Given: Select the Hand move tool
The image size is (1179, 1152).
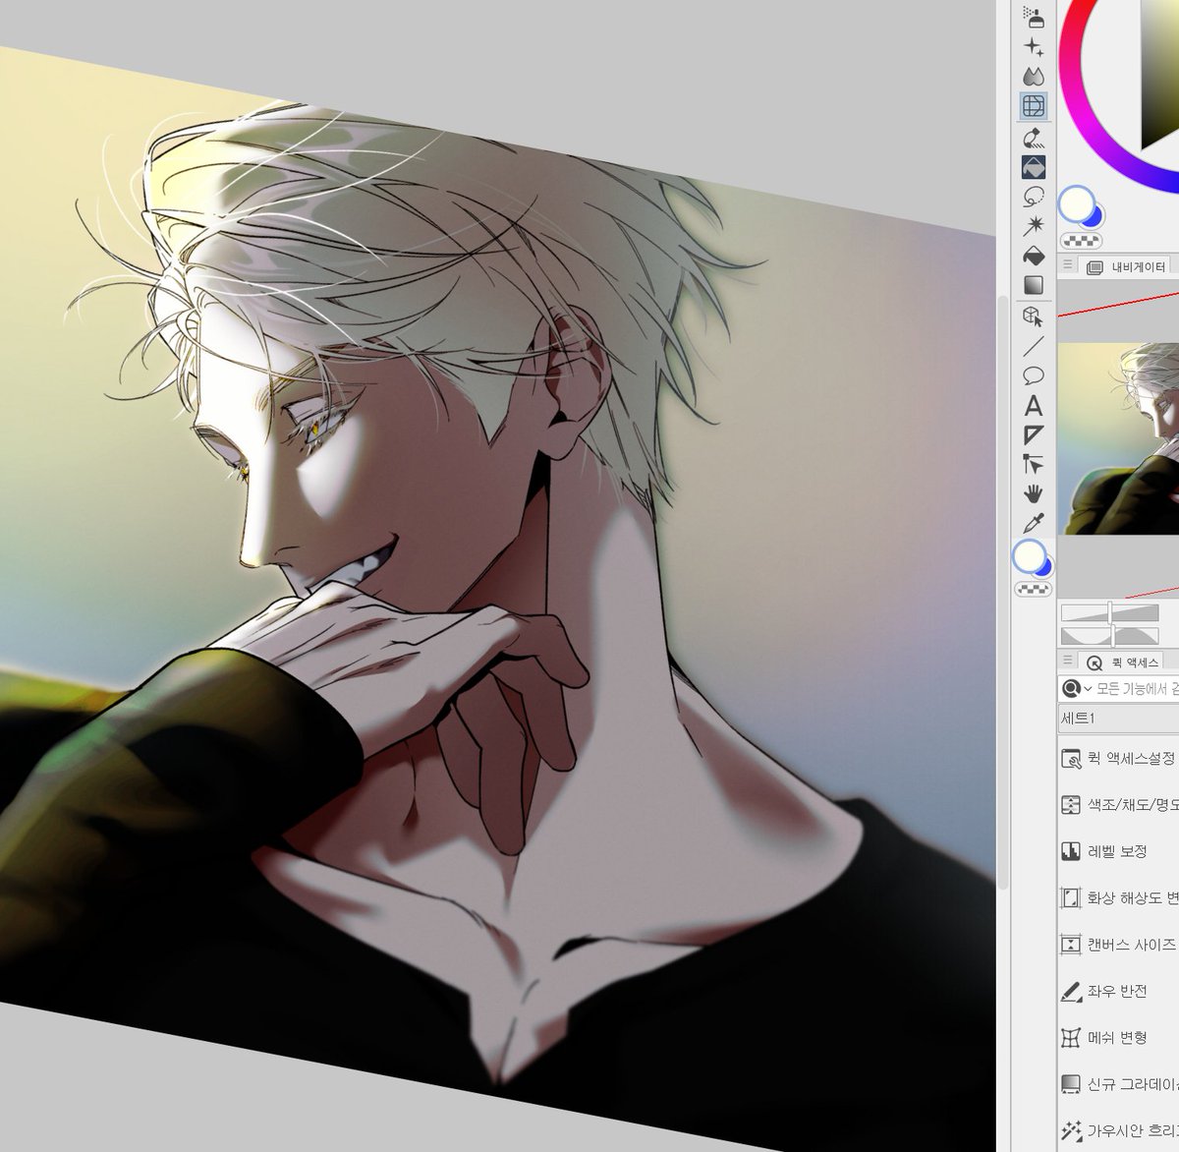Looking at the screenshot, I should point(1033,493).
